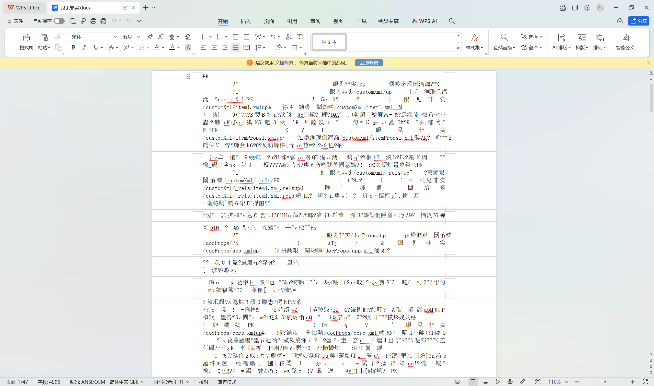Open the font name dropdown (宋体)
The image size is (654, 386).
[x=115, y=37]
